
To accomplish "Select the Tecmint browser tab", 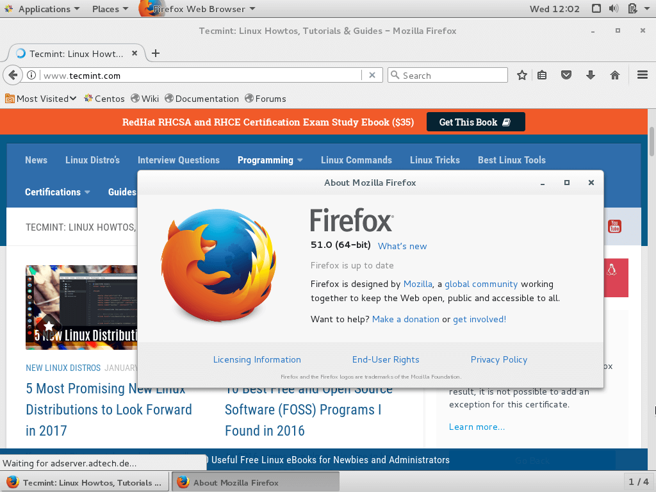I will 76,54.
